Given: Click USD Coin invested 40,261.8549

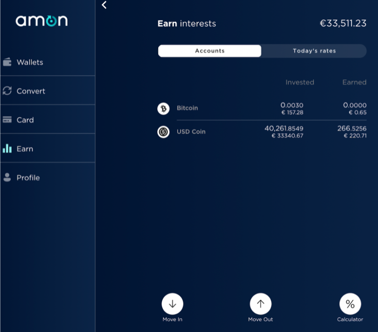Looking at the screenshot, I should click(284, 128).
